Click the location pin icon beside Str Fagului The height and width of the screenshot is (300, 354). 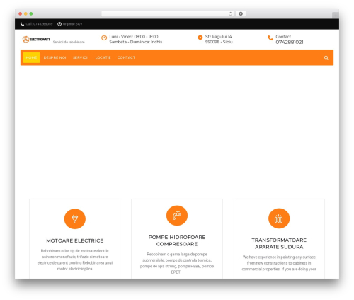pos(200,38)
